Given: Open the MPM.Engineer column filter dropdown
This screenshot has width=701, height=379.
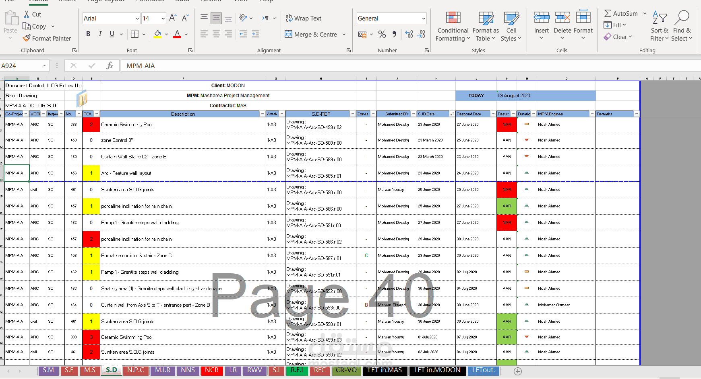Looking at the screenshot, I should coord(592,114).
